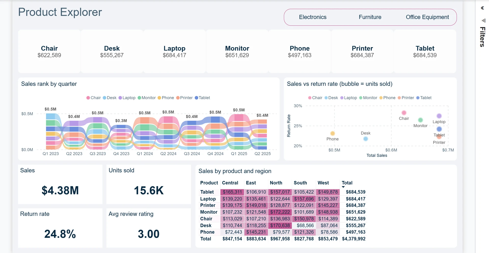Screen dimensions: 489x253
Task: Toggle Desk in Sales rank legend
Action: click(x=110, y=98)
